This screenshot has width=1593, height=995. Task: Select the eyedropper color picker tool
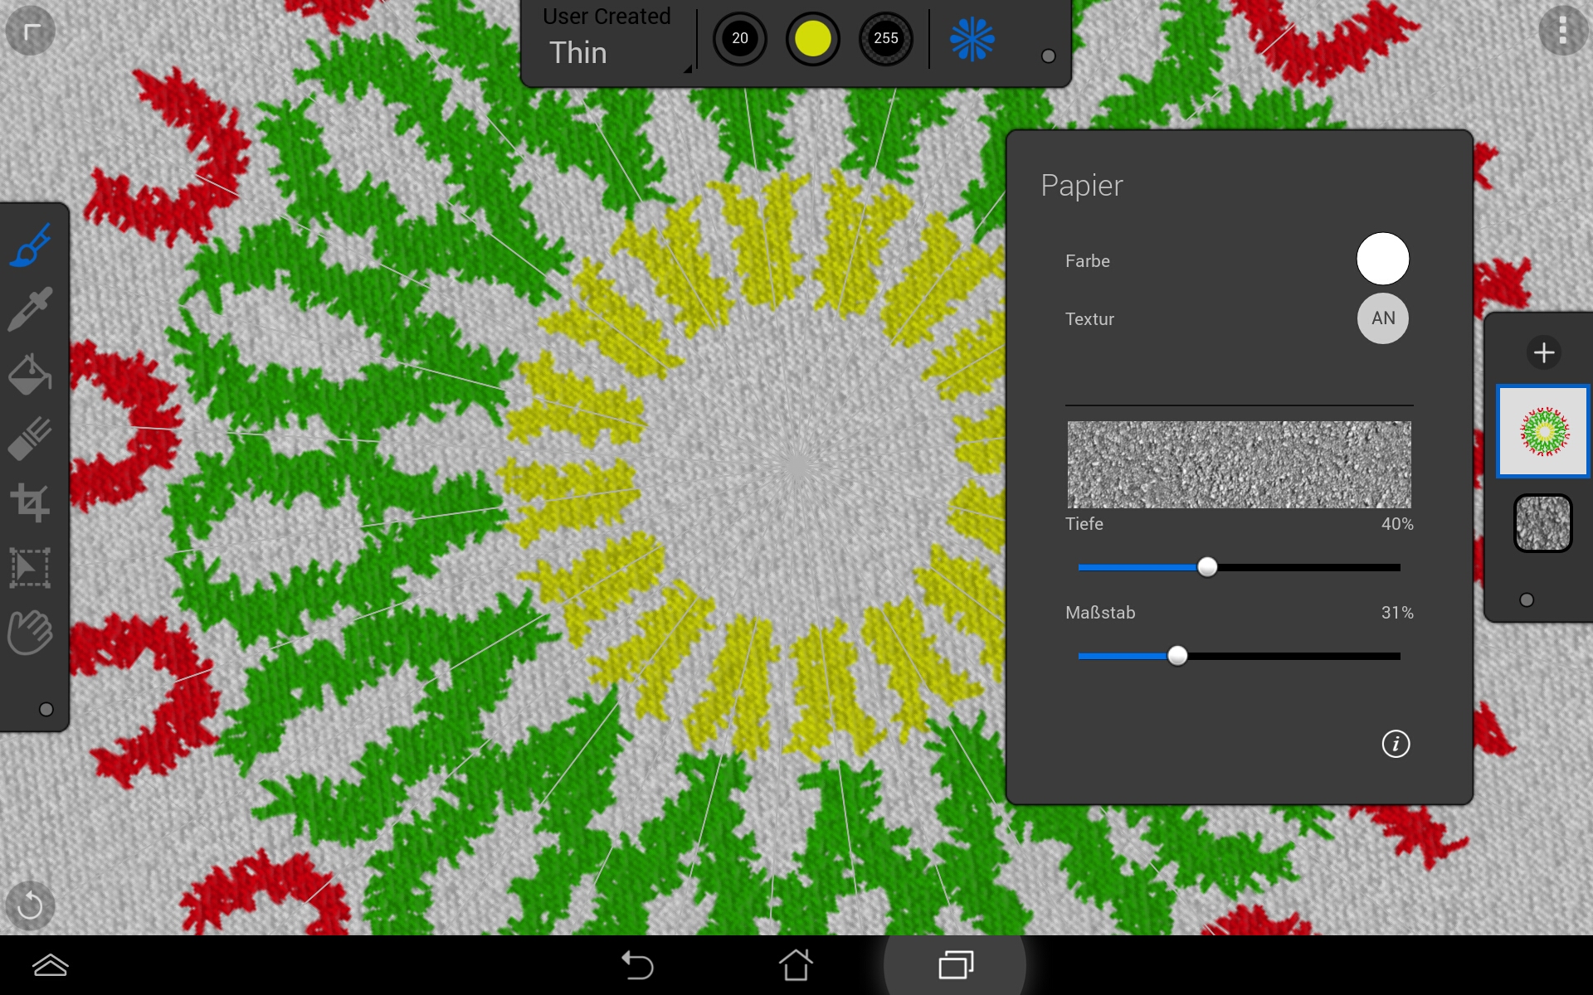pos(31,309)
